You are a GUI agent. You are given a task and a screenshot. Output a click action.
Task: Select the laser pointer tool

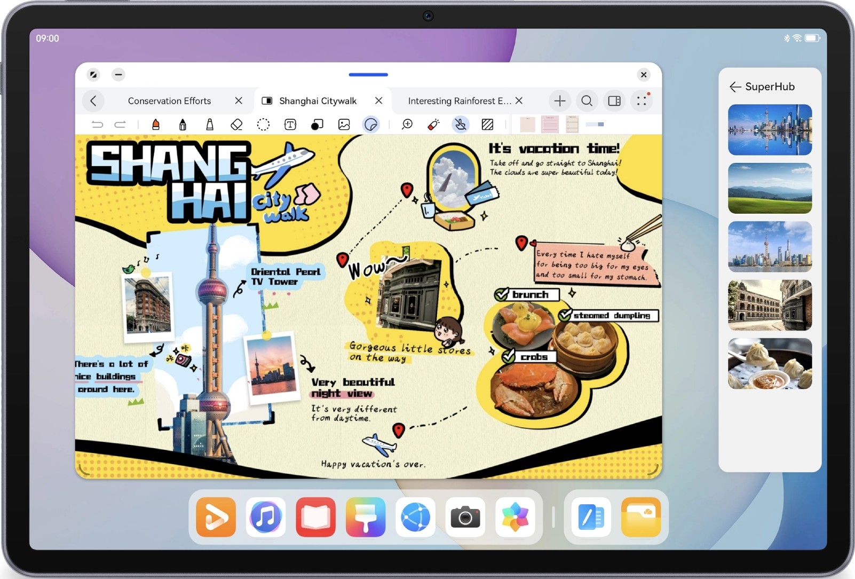tap(433, 124)
